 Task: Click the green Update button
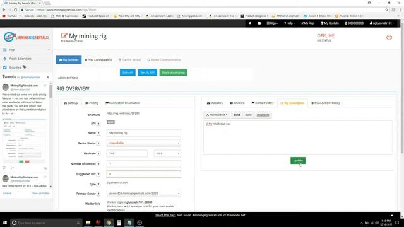point(298,160)
